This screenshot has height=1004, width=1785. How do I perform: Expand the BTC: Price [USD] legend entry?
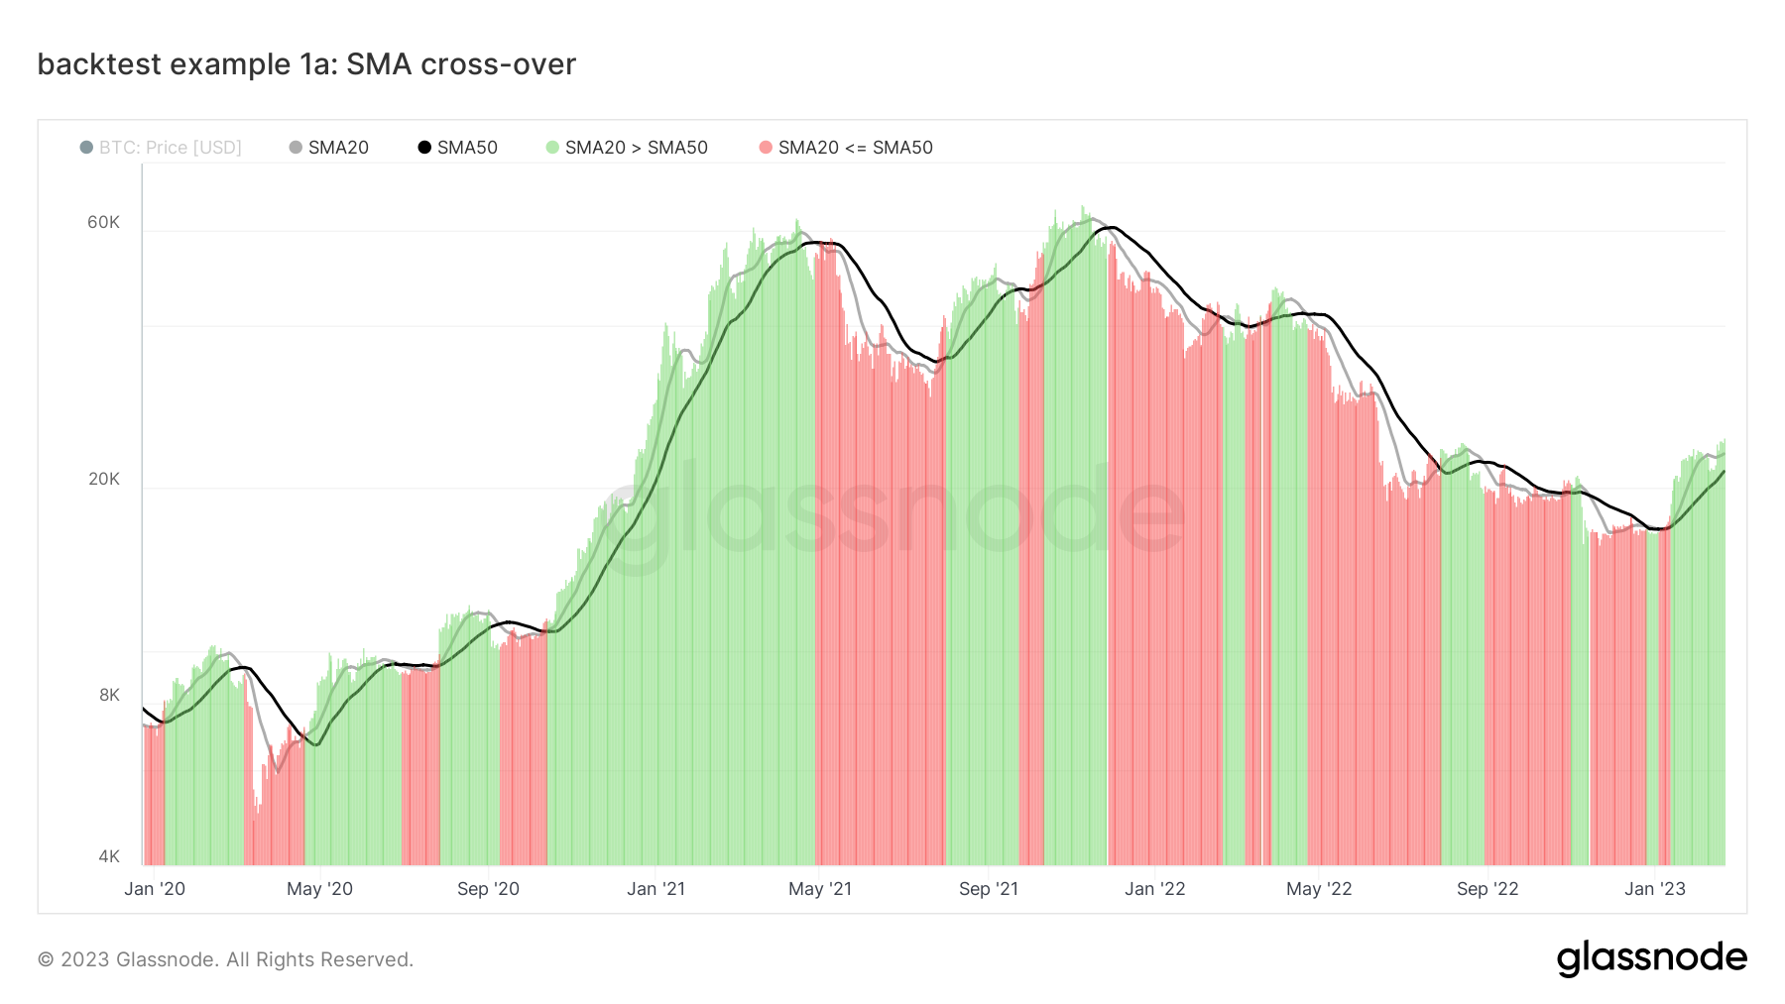coord(170,147)
